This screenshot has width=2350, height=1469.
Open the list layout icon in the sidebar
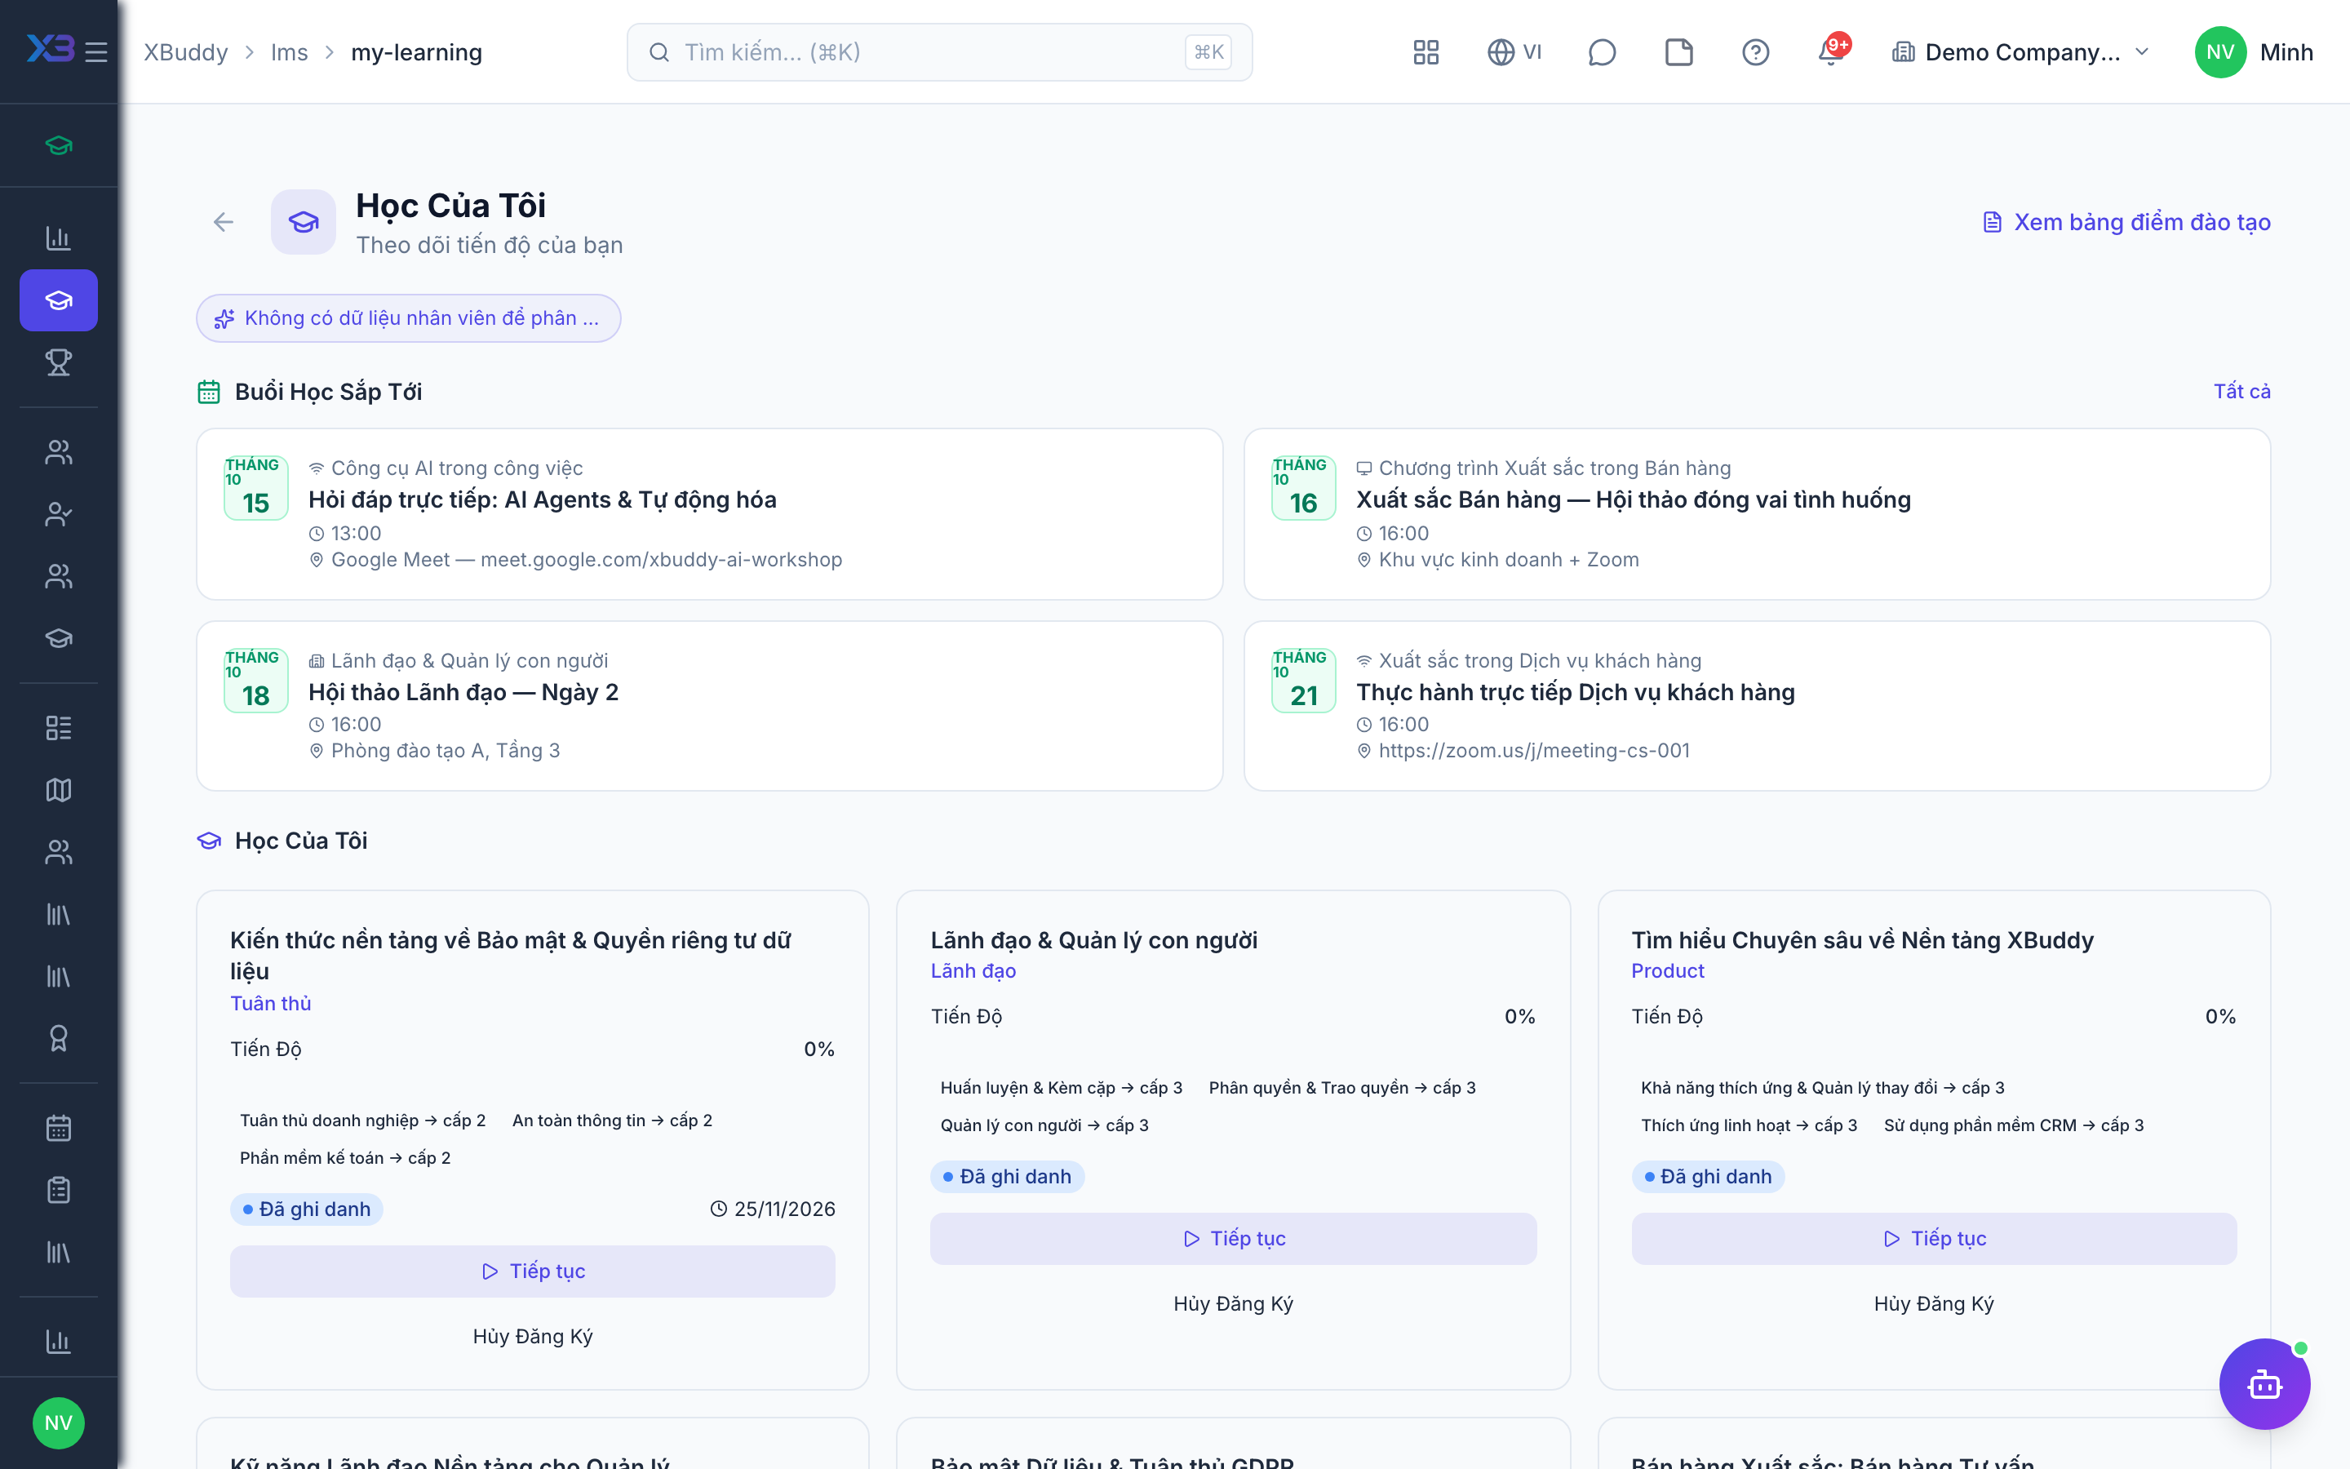pos(58,728)
